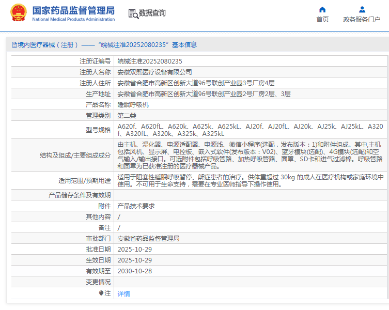Click the 国家药品监督管理局 site title
This screenshot has height=310, width=389.
pos(73,10)
